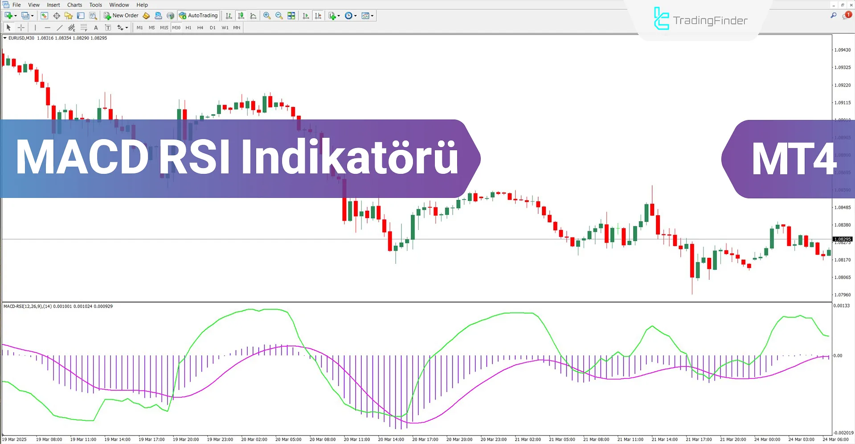Toggle AutoTrading on or off

[x=199, y=16]
